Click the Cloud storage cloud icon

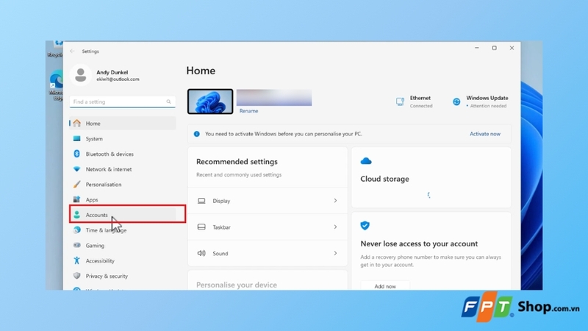[x=366, y=161]
